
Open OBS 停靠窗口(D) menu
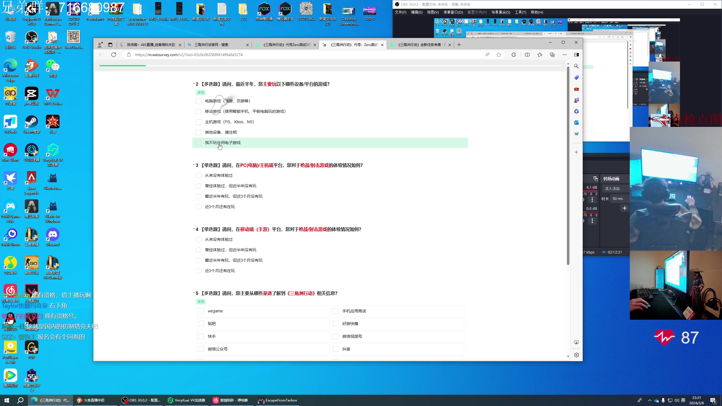(x=453, y=12)
